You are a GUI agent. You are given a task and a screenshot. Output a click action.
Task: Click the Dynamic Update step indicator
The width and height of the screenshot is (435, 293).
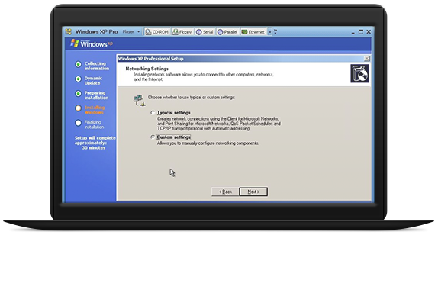tap(79, 79)
